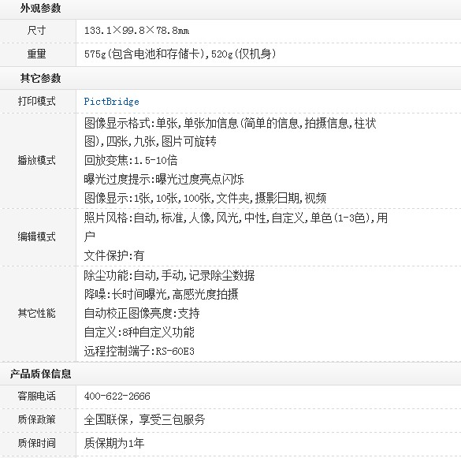
Task: Click the 质保时间 label
Action: click(x=36, y=443)
